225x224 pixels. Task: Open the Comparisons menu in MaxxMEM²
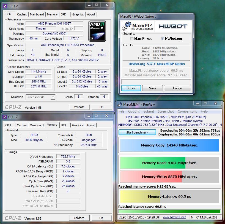(x=187, y=111)
